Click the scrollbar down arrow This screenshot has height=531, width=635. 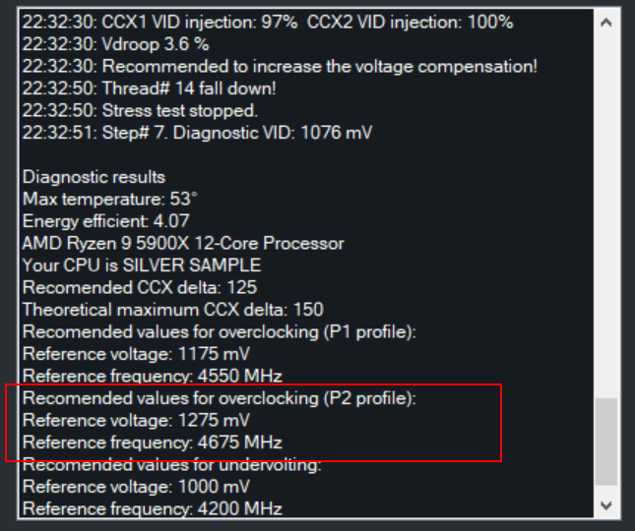pyautogui.click(x=607, y=504)
